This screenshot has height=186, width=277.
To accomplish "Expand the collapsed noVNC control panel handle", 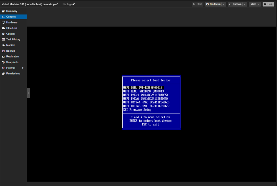I will pyautogui.click(x=28, y=93).
